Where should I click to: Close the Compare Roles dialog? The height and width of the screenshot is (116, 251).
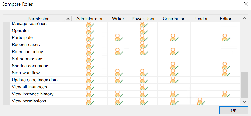246,4
